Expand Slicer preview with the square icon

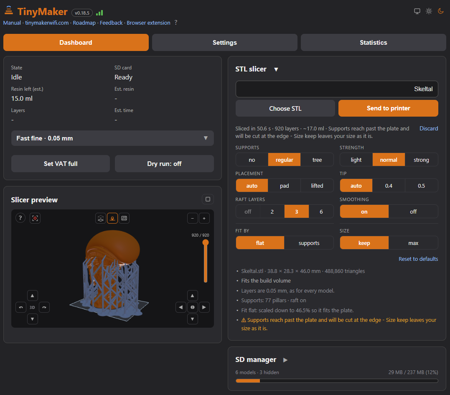(208, 199)
